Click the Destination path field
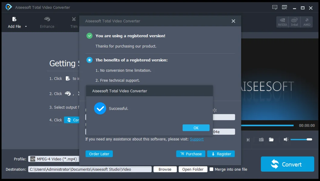The height and width of the screenshot is (181, 320). point(90,169)
